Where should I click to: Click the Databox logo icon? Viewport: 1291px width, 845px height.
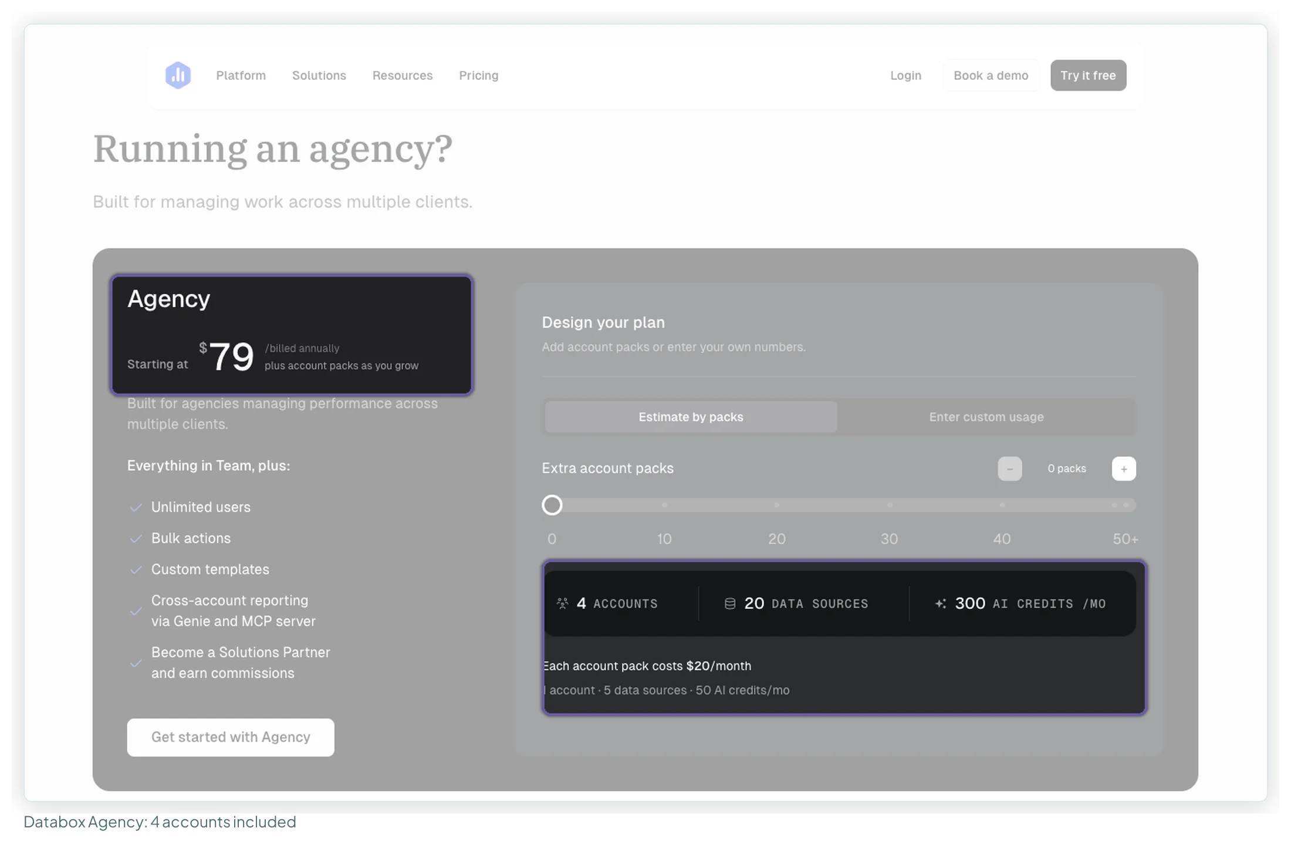coord(178,75)
